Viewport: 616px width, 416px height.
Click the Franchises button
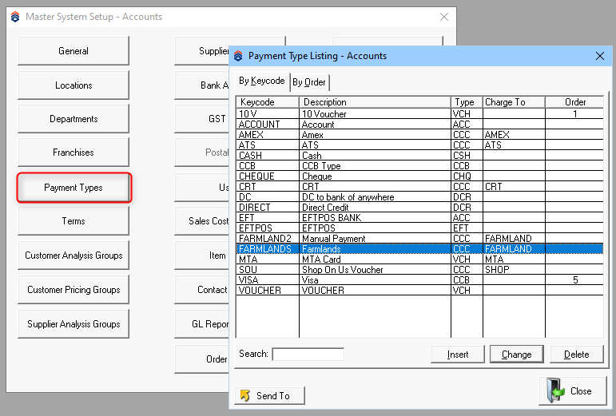(74, 153)
